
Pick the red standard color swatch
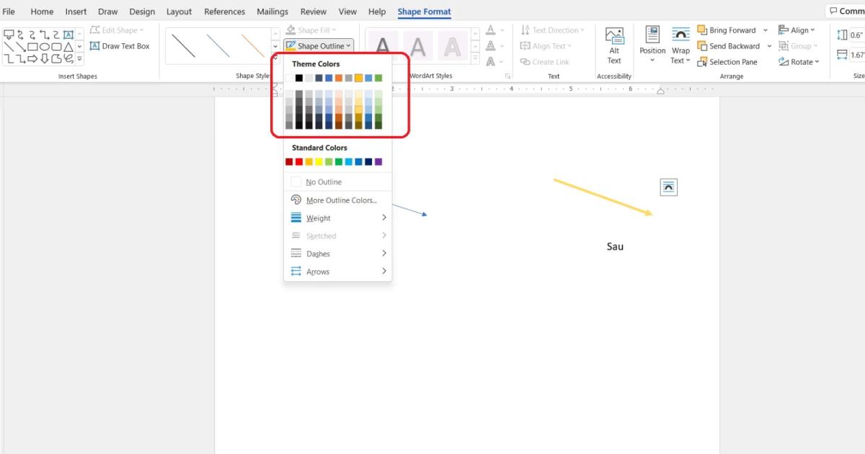point(299,162)
